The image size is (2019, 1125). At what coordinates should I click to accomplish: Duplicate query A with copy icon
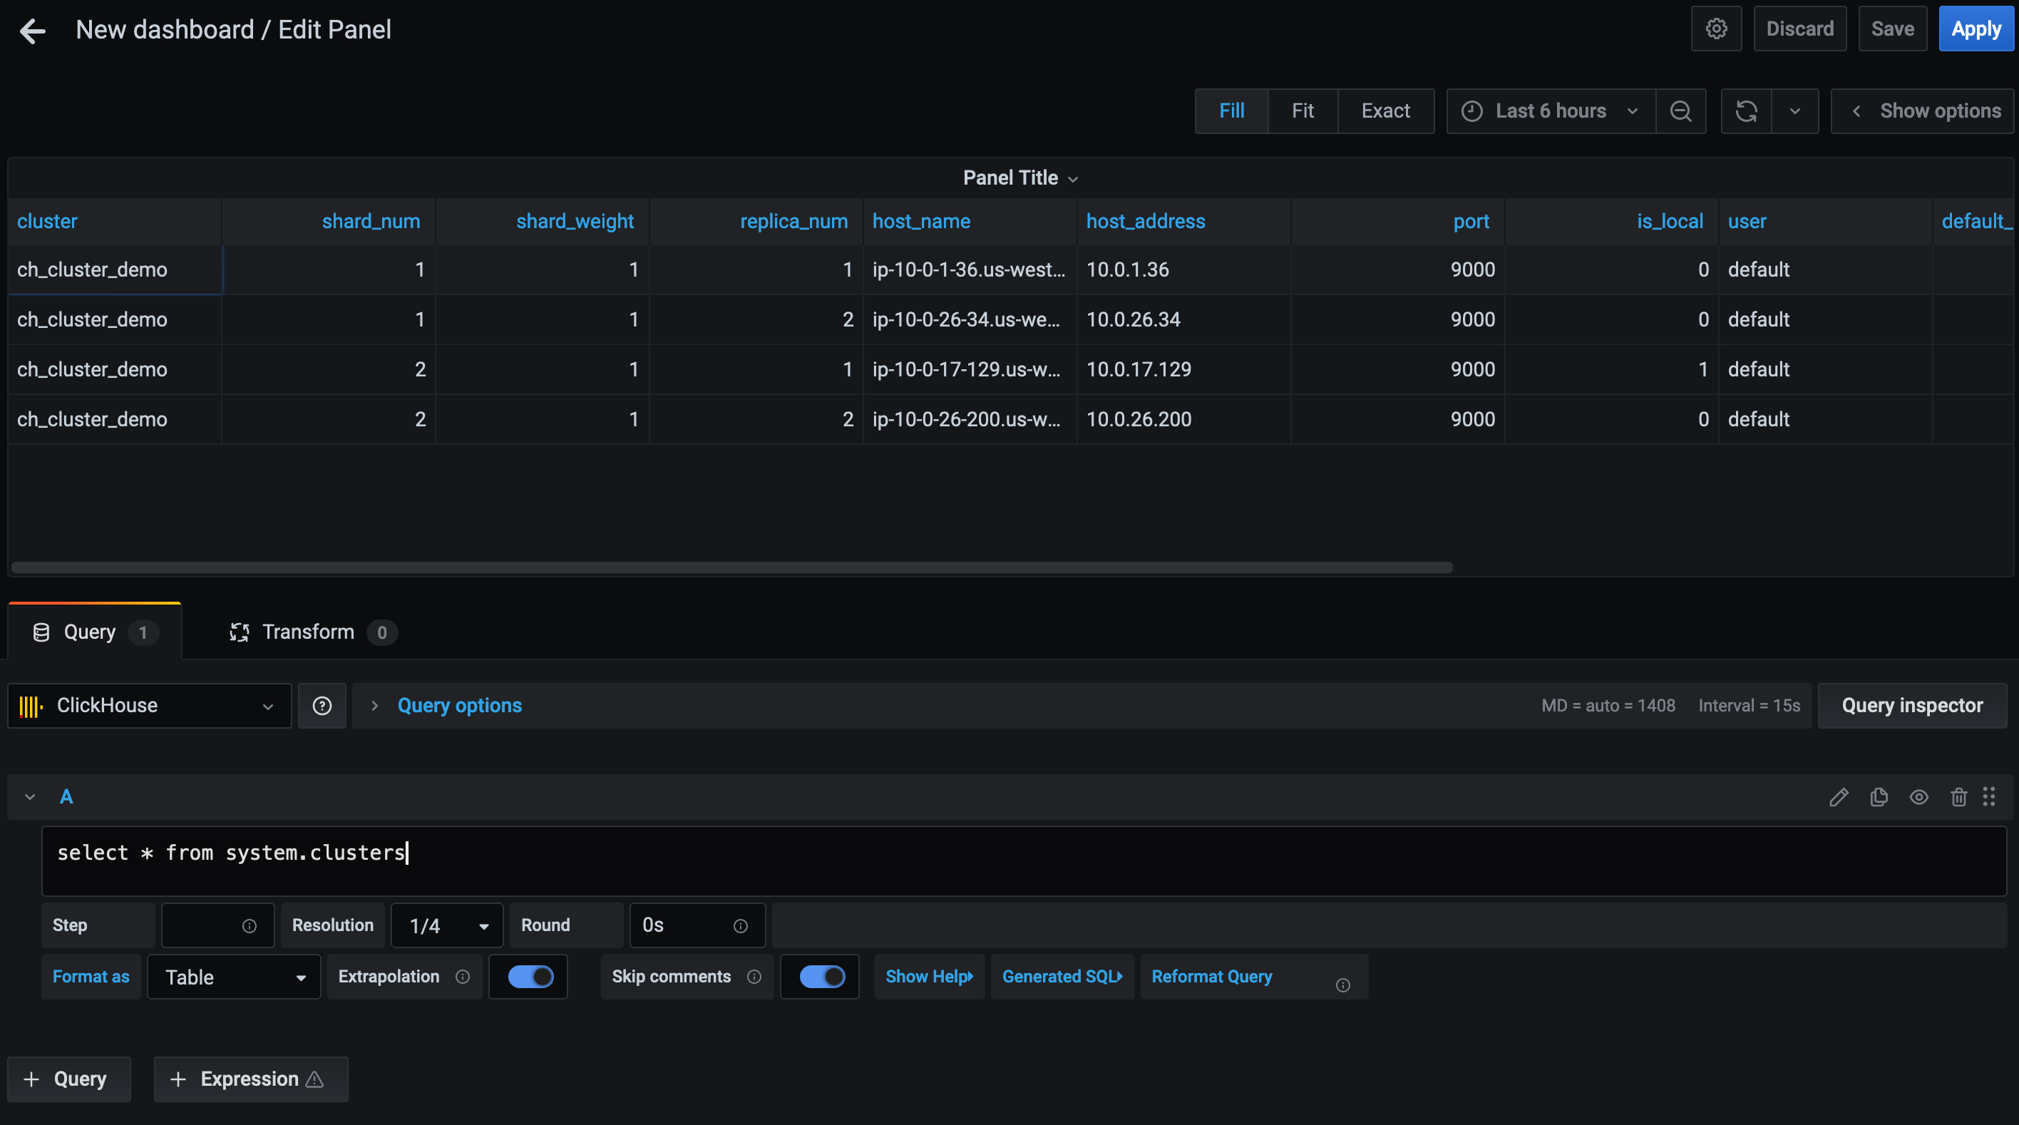[1879, 797]
